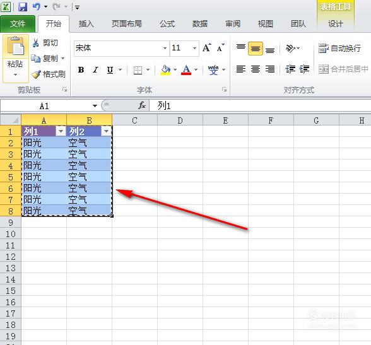The width and height of the screenshot is (371, 345).
Task: Switch to the 页面布局 tab
Action: pos(127,24)
